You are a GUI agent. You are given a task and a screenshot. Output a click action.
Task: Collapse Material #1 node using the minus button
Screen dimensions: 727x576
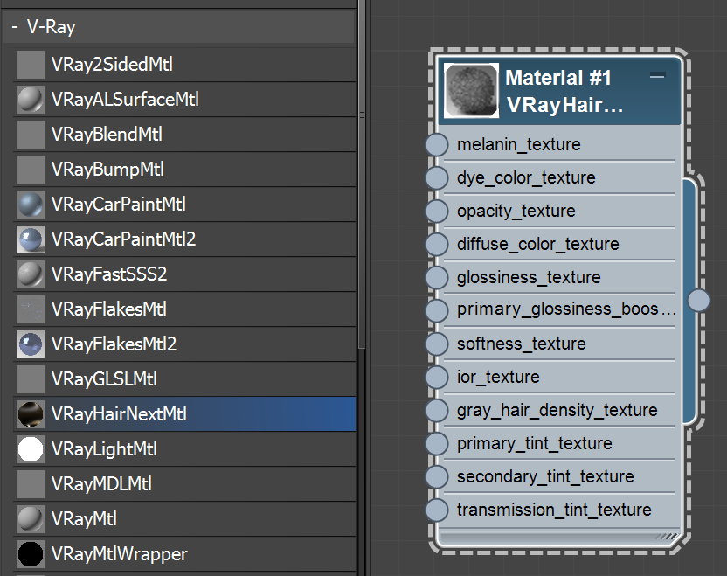coord(658,77)
